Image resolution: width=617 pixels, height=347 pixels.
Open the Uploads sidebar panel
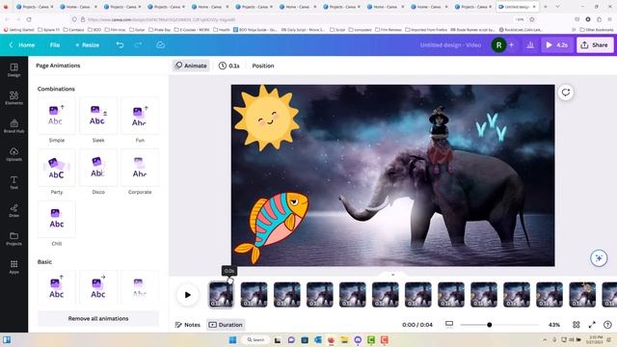13,154
